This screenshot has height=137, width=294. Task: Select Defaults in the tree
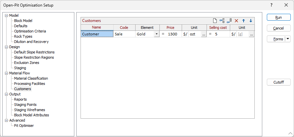(21, 26)
